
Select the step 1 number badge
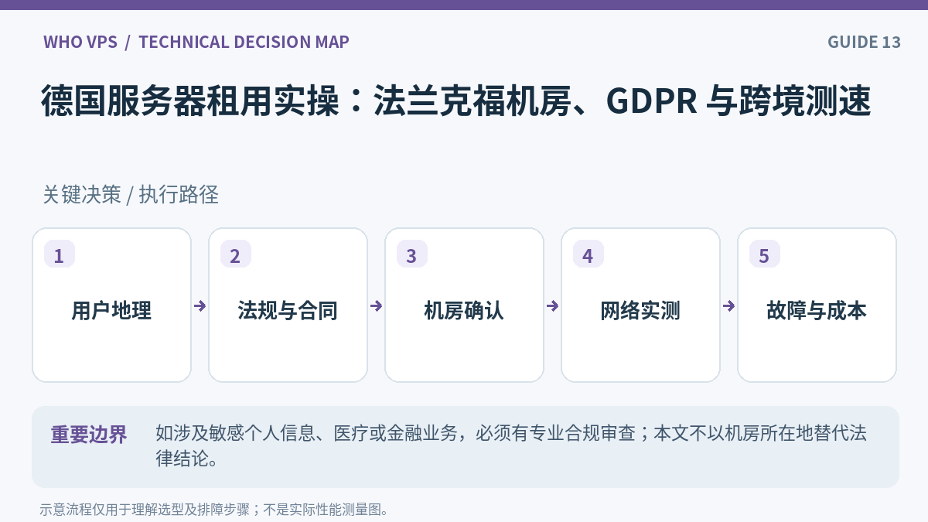click(x=60, y=255)
